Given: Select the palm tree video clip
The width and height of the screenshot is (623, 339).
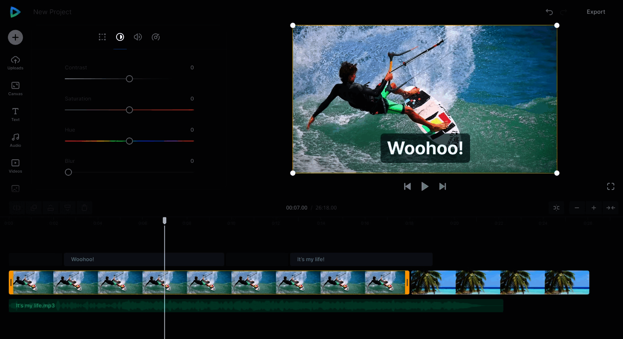Looking at the screenshot, I should [500, 282].
